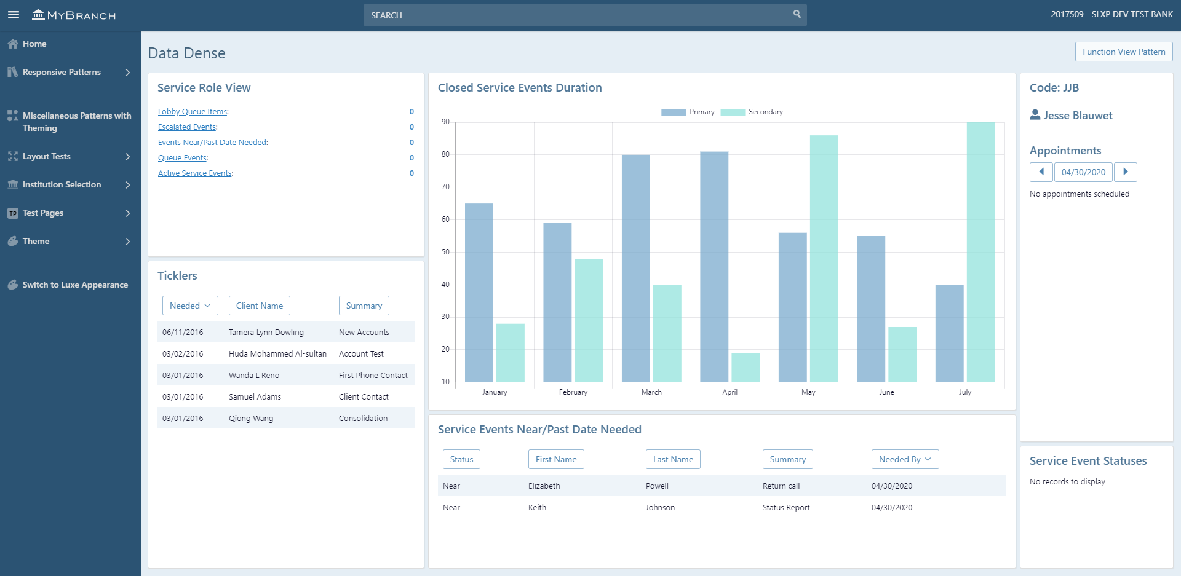Click the Function View Pattern button
Screen dimensions: 1181x576
click(1123, 52)
